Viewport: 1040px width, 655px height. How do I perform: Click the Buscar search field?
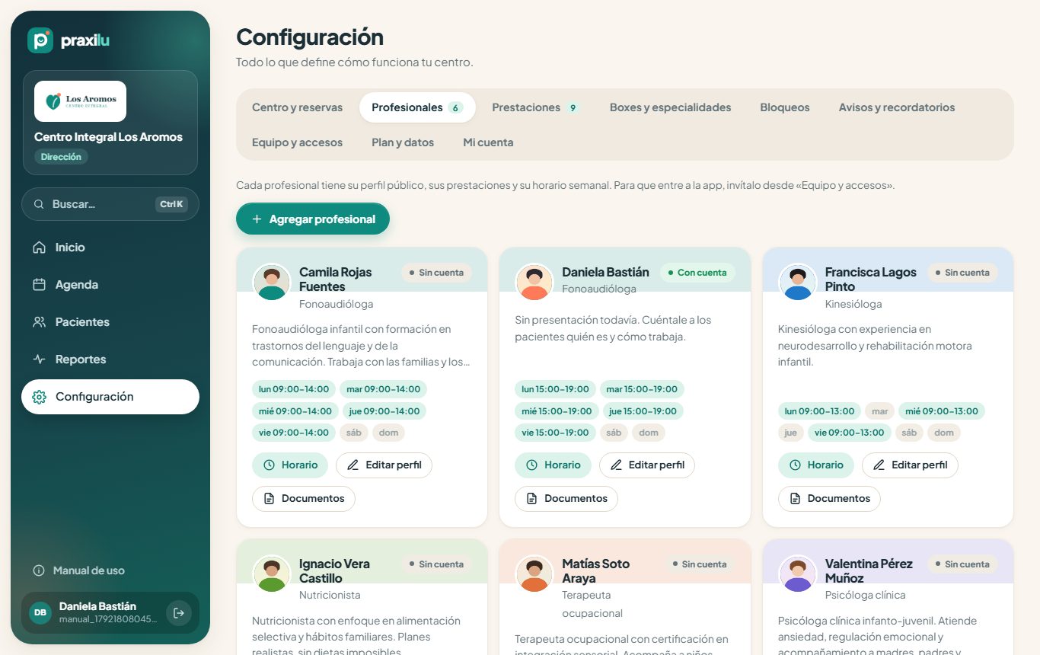point(110,204)
